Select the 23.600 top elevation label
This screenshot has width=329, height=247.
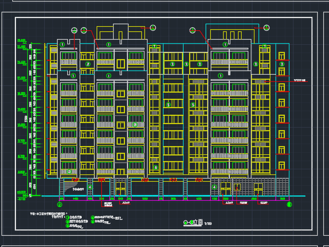coord(22,40)
